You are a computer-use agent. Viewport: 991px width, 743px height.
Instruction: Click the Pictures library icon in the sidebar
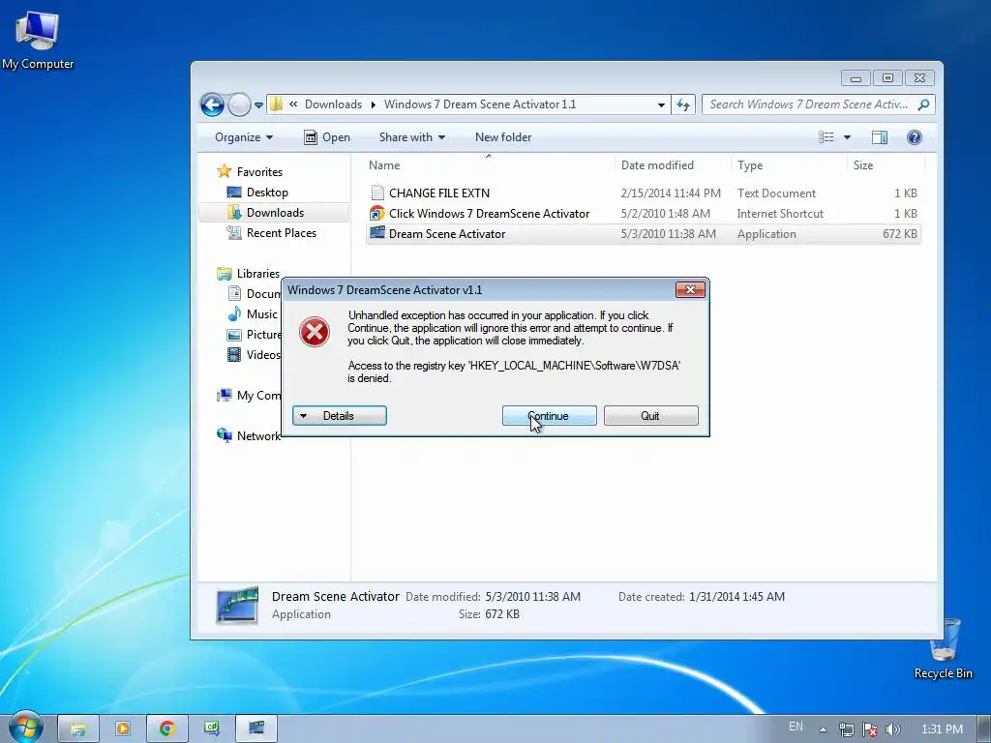pyautogui.click(x=234, y=334)
